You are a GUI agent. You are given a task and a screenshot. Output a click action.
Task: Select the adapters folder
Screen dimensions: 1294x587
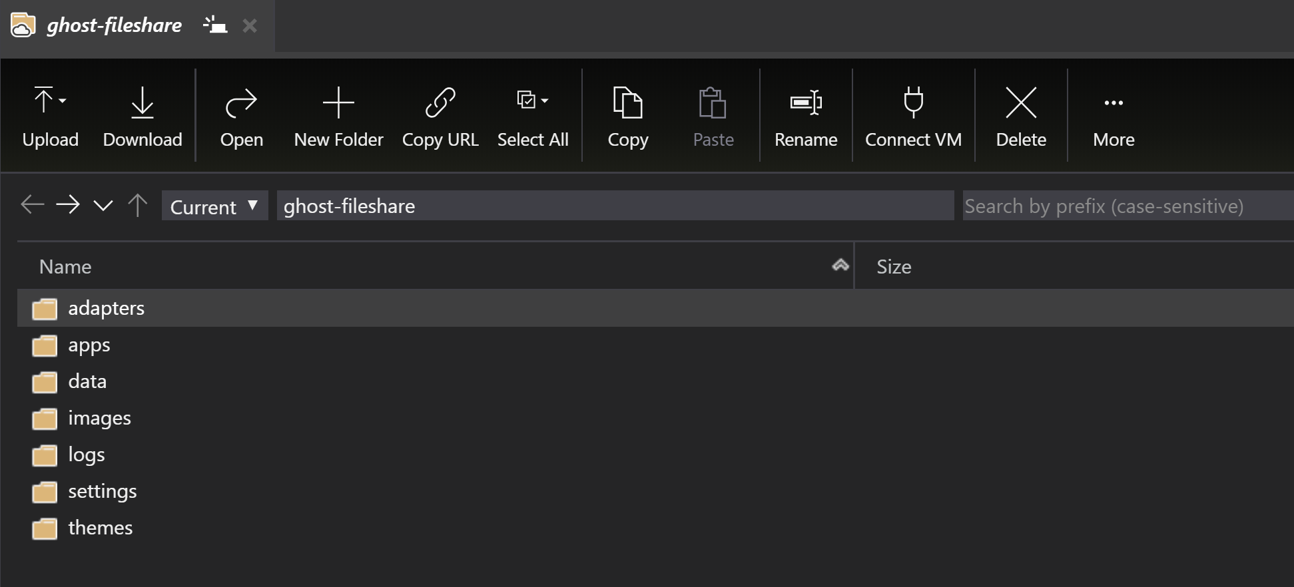coord(655,308)
